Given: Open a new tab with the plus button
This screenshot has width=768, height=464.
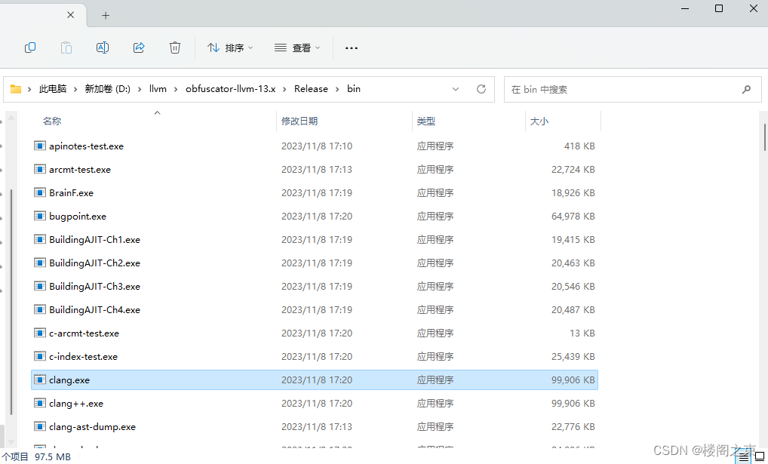Looking at the screenshot, I should pyautogui.click(x=106, y=15).
